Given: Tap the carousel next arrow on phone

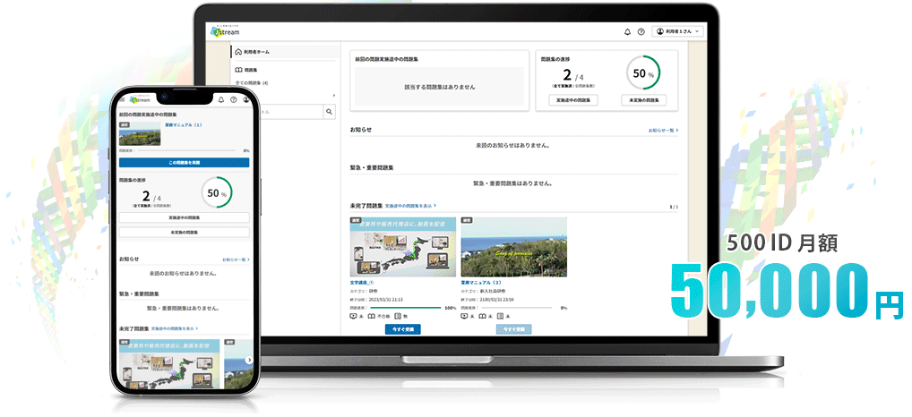Looking at the screenshot, I should pyautogui.click(x=249, y=360).
